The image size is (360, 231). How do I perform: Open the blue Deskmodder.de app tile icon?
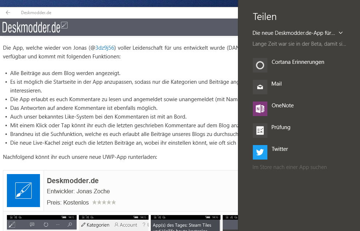23,190
